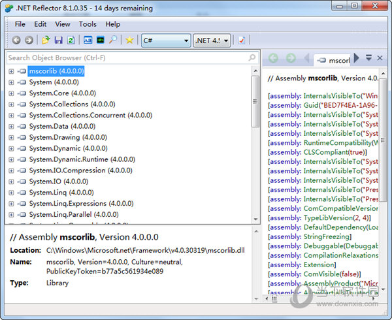
Task: Select the mscorlib tab in code pane
Action: pyautogui.click(x=333, y=60)
